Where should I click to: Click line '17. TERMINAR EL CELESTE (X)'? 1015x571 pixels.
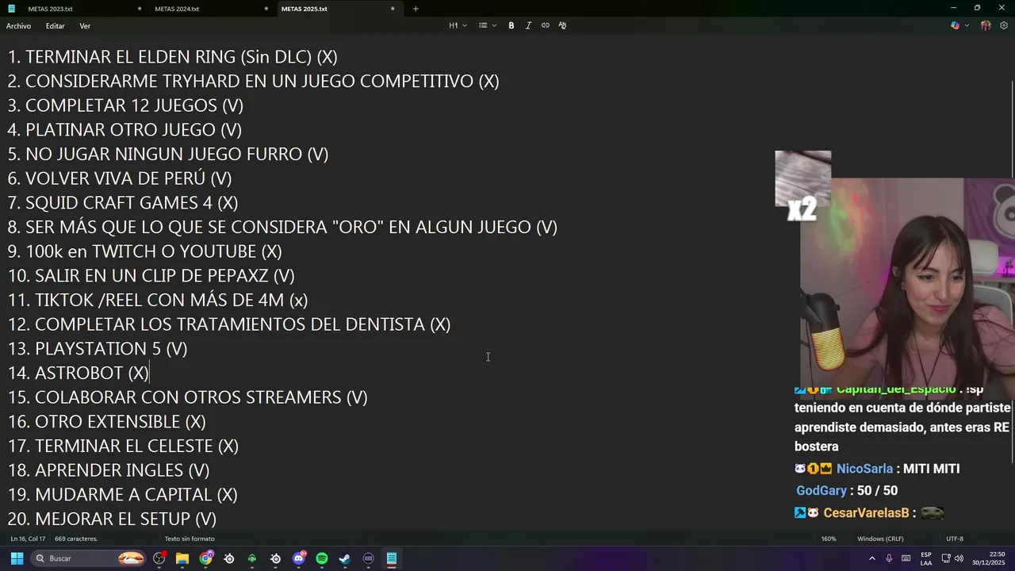pyautogui.click(x=123, y=446)
